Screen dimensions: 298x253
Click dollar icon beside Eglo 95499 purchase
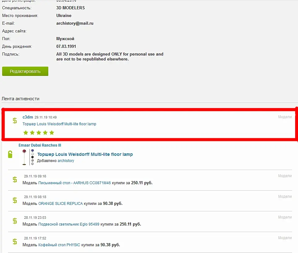(15, 221)
